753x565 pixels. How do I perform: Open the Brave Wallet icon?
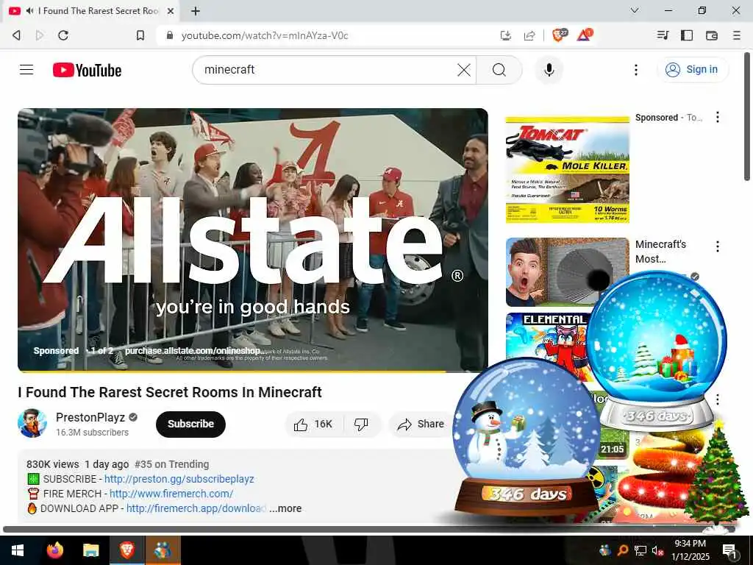tap(711, 35)
